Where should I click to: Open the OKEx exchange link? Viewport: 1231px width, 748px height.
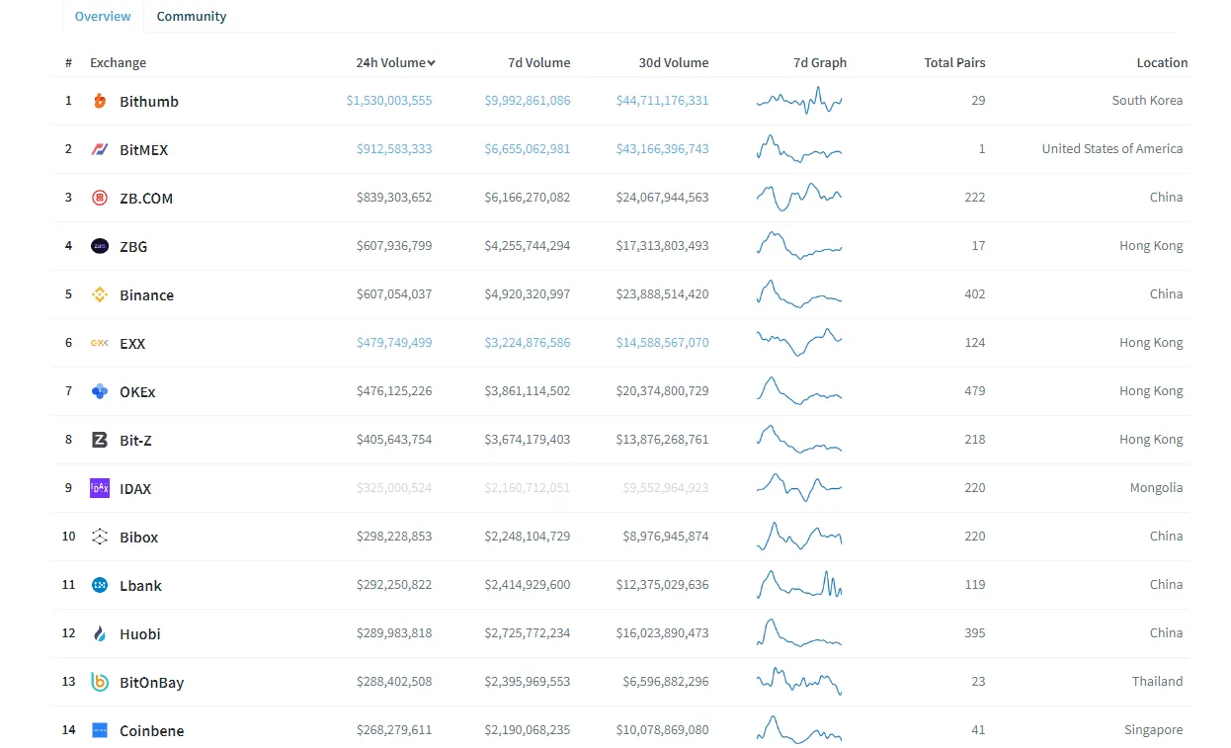(137, 391)
